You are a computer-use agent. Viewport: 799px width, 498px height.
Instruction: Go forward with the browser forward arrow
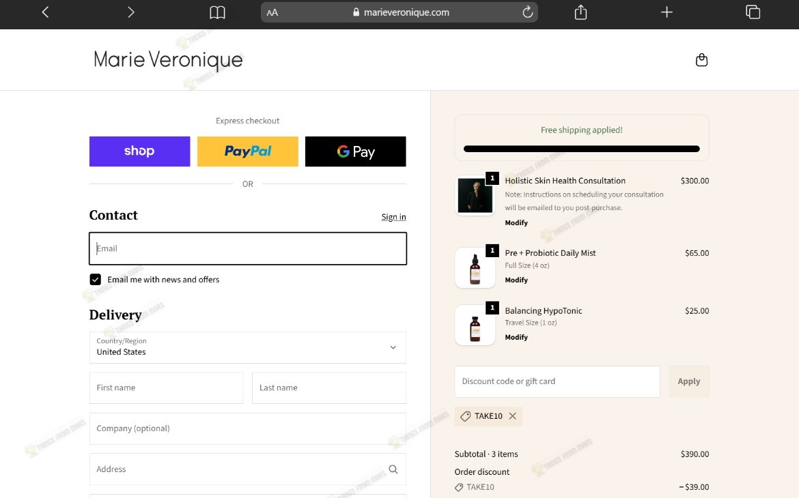point(131,12)
